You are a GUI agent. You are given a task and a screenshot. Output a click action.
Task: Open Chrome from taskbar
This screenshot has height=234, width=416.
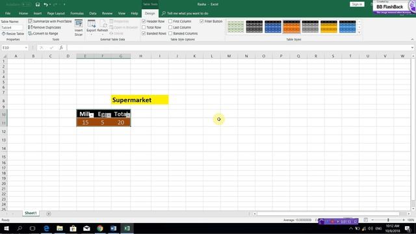100,228
